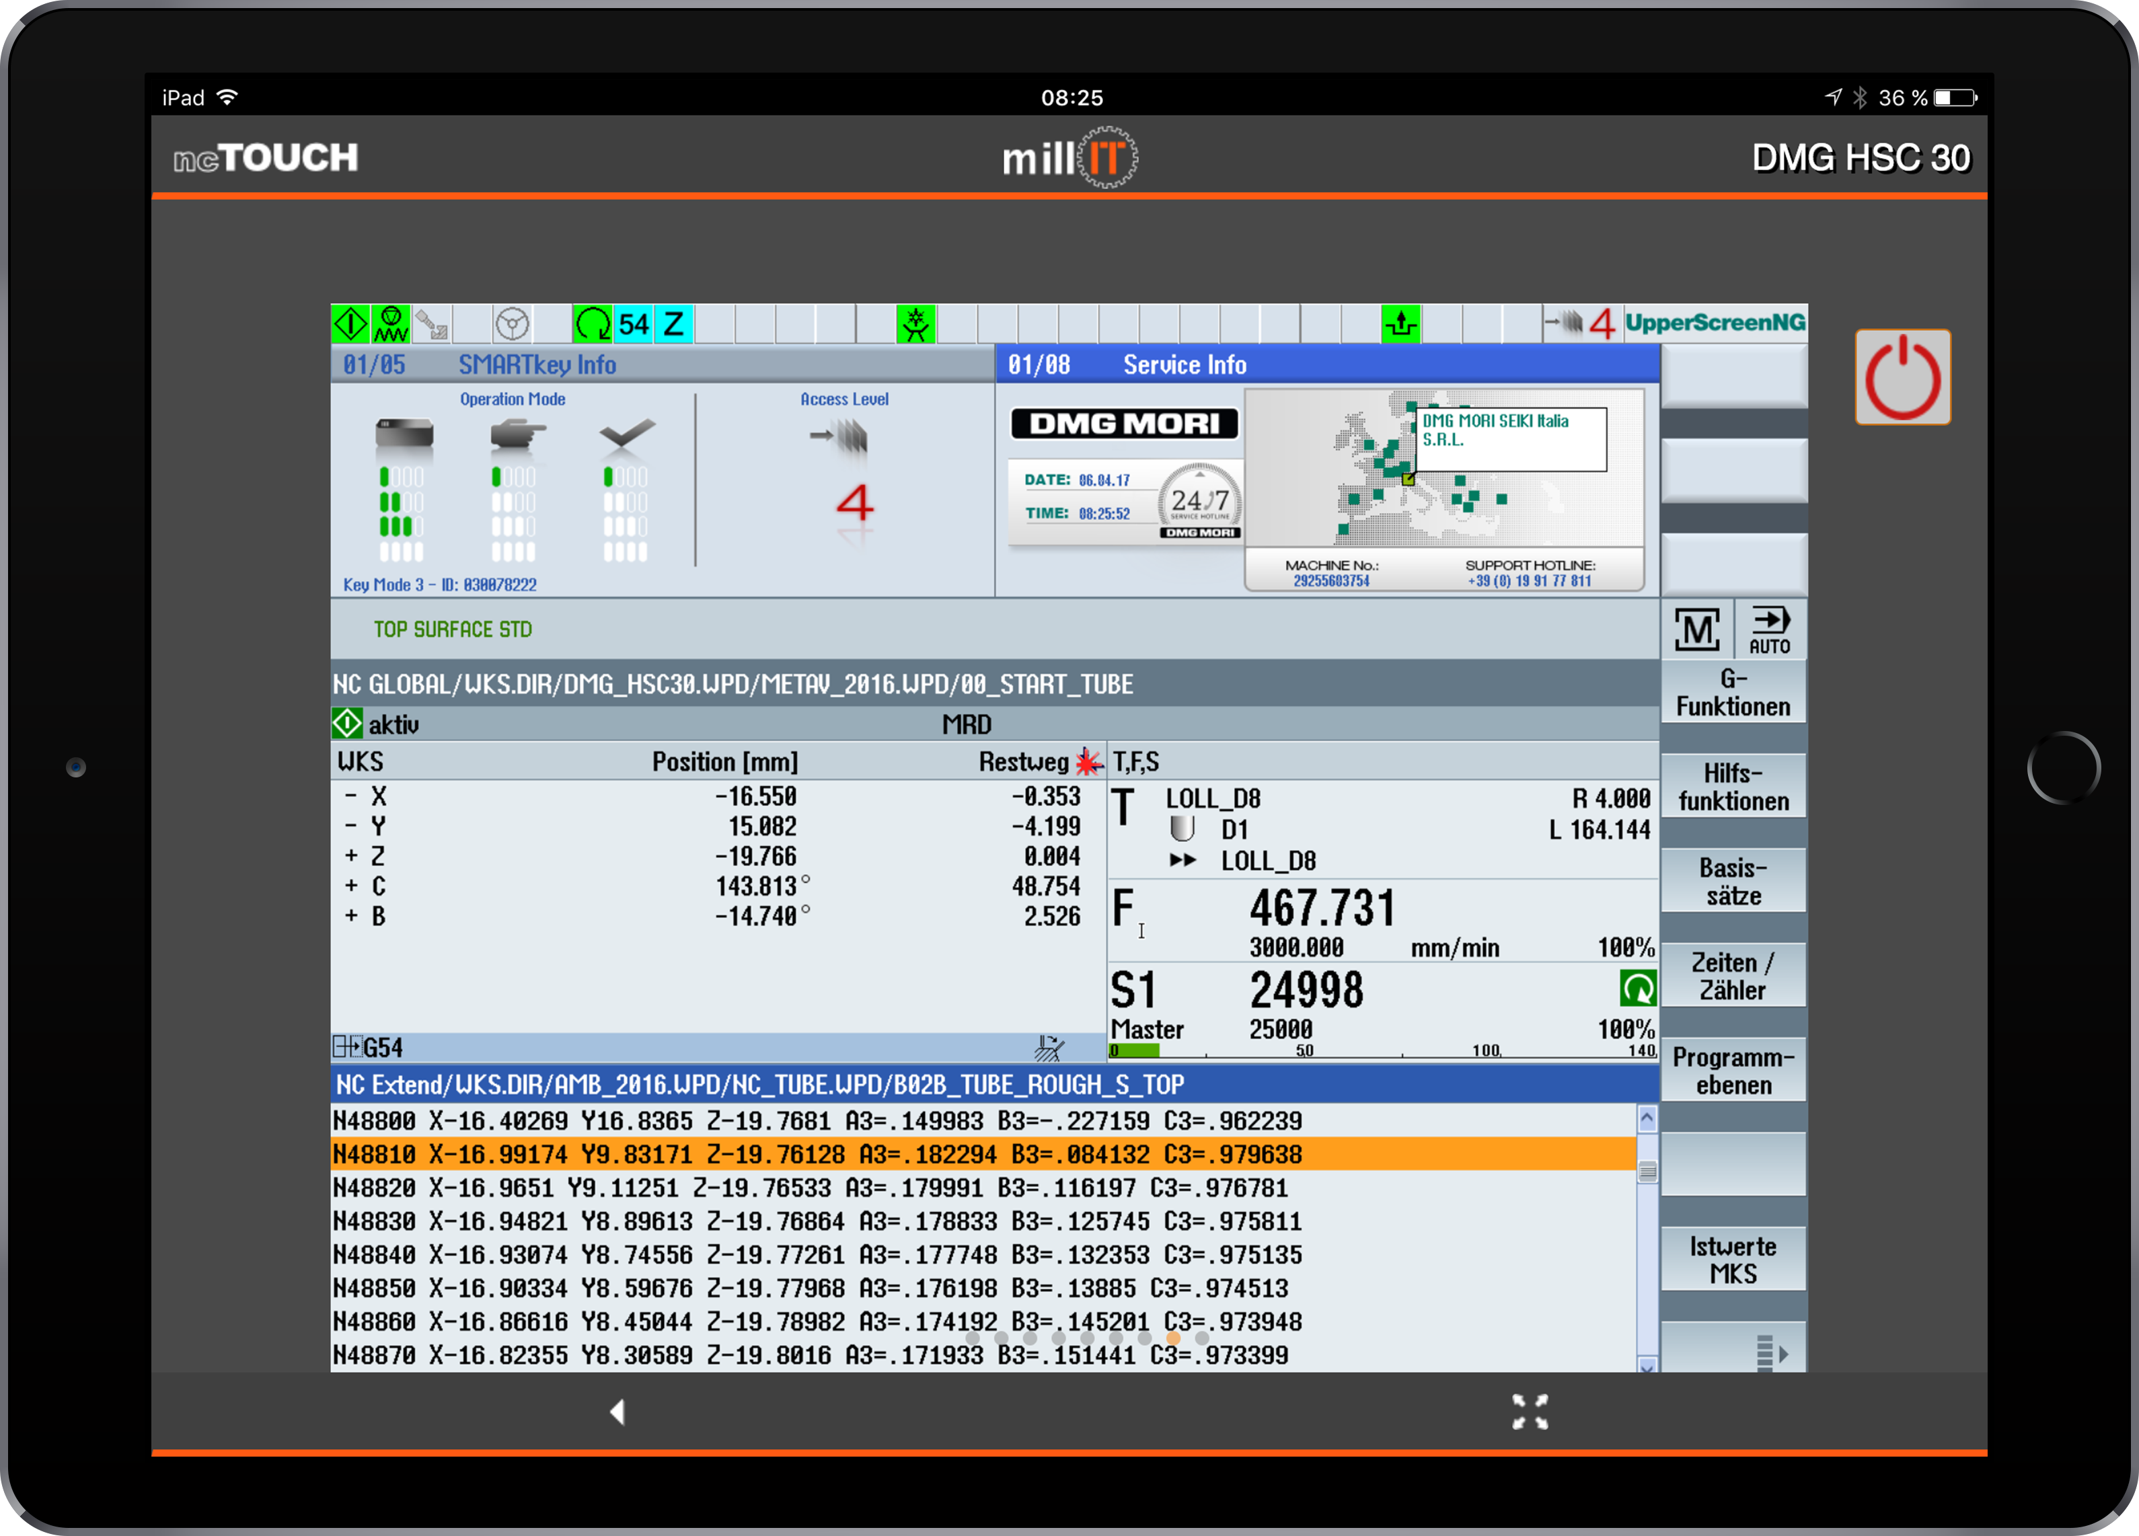Open the Programmebenen softkey

pos(1733,1070)
